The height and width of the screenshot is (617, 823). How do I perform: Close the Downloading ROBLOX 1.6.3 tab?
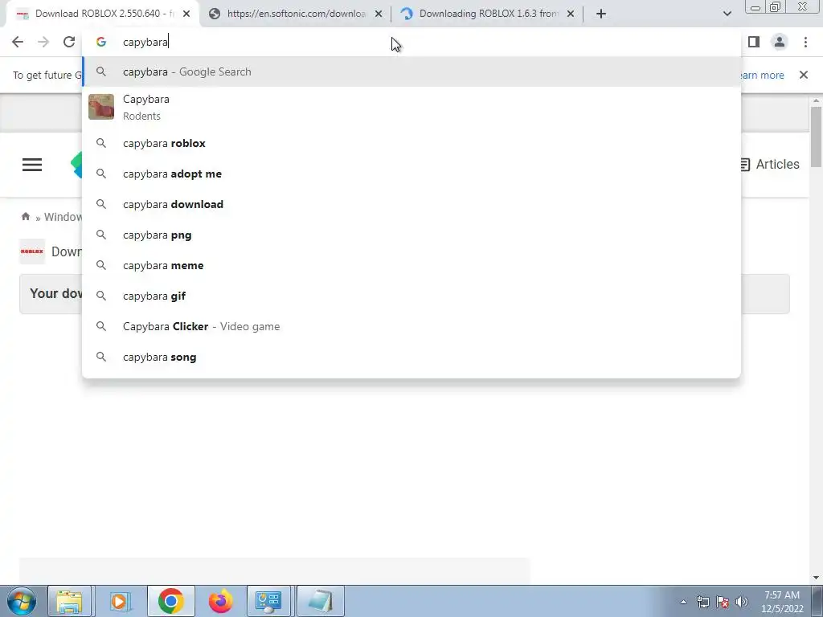point(571,14)
